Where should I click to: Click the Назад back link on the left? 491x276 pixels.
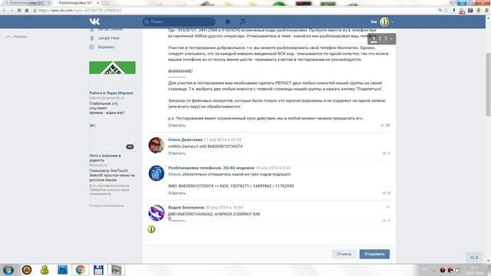(17, 37)
